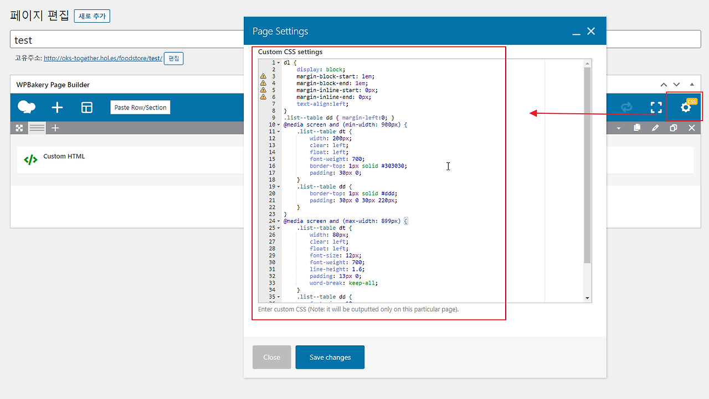This screenshot has width=709, height=399.
Task: Click warning icon on line 6
Action: (x=263, y=97)
